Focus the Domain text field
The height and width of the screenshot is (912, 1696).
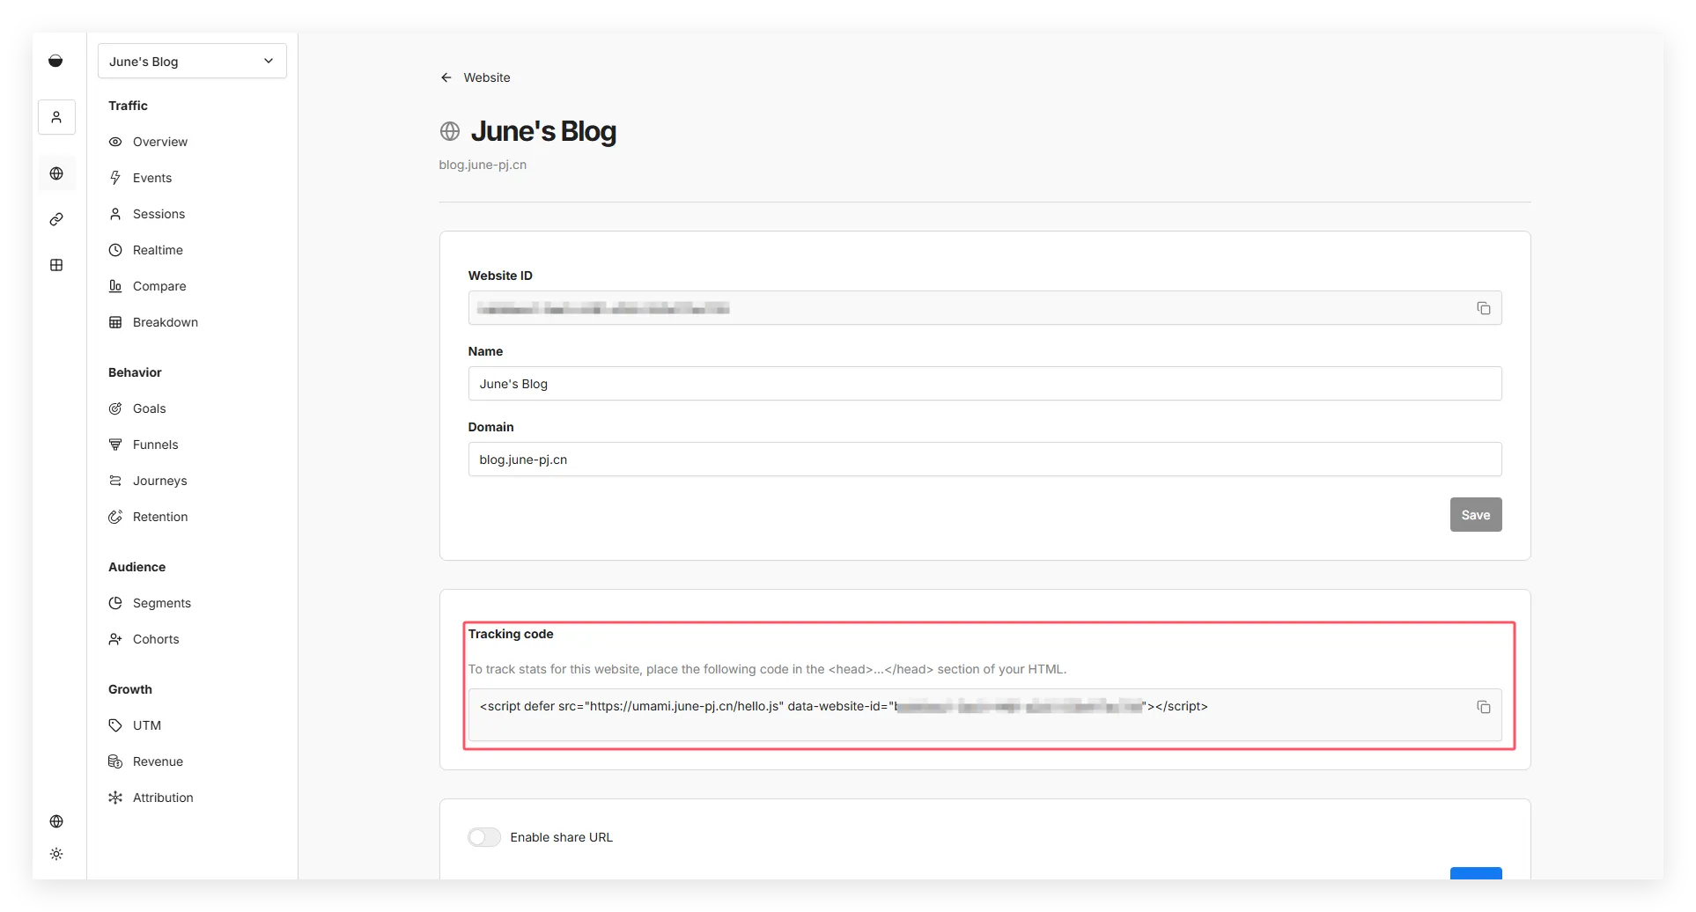[x=984, y=460]
